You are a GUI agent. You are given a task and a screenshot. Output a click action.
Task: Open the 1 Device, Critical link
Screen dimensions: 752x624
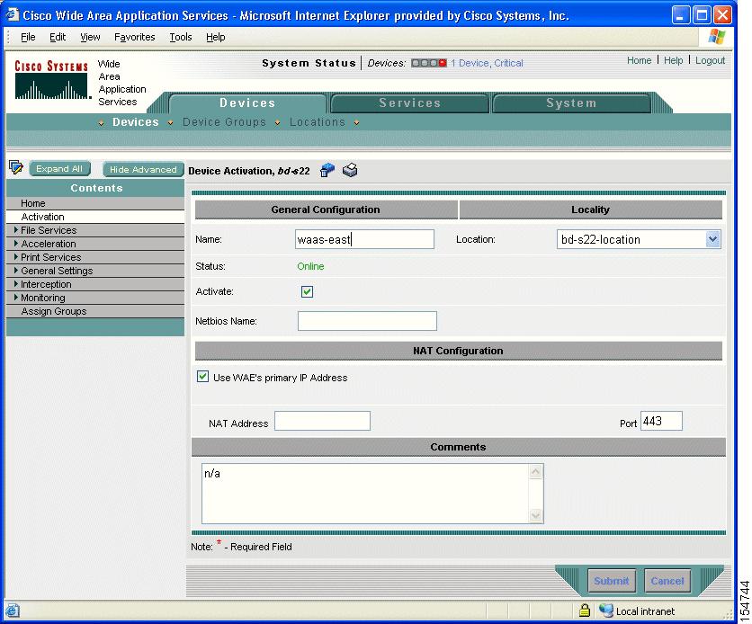click(x=487, y=63)
